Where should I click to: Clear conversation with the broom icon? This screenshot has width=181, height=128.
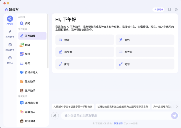tap(55, 116)
